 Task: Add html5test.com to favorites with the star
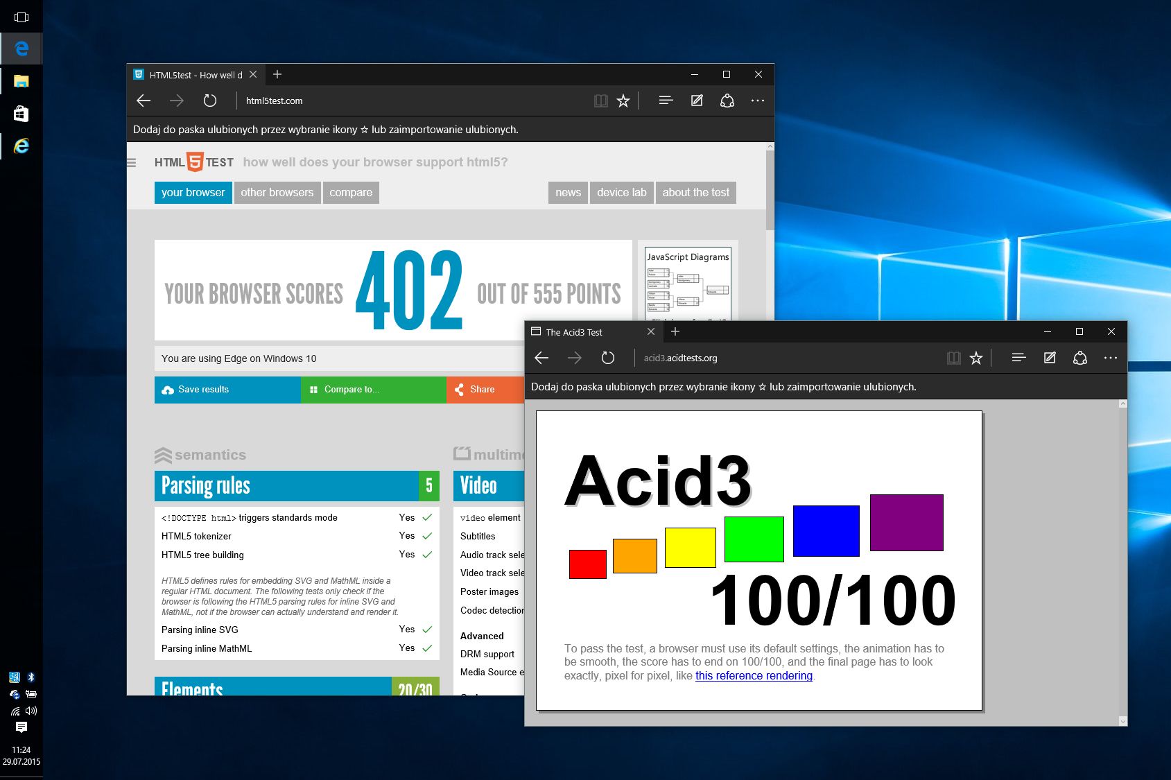tap(623, 101)
